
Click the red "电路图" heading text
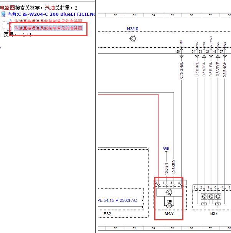pyautogui.click(x=7, y=8)
